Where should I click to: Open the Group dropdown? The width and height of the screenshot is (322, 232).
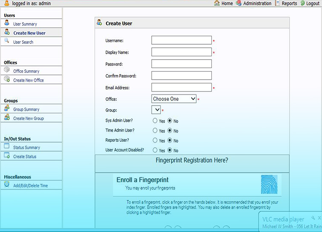[x=156, y=110]
